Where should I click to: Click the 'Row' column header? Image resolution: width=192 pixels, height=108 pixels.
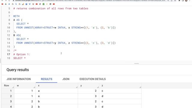(x=7, y=85)
